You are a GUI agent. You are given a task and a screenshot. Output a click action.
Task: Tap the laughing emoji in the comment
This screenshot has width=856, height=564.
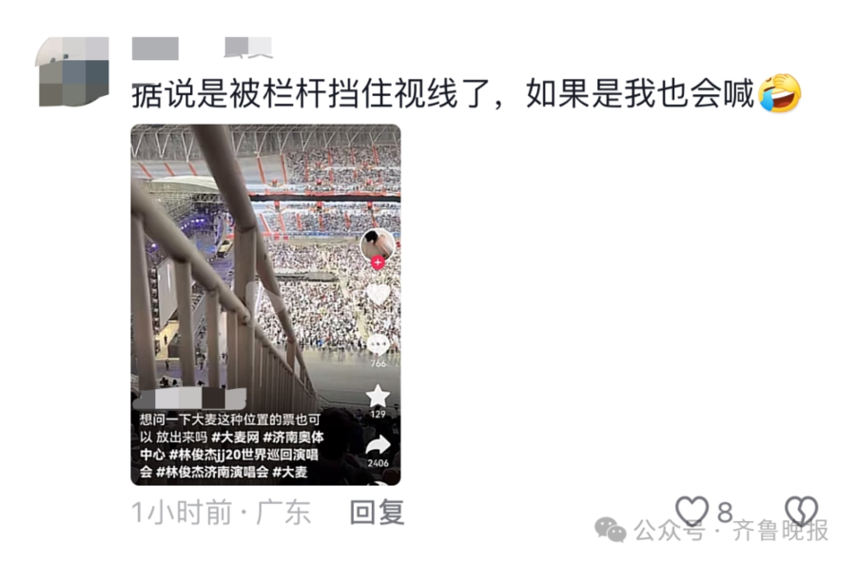point(780,93)
